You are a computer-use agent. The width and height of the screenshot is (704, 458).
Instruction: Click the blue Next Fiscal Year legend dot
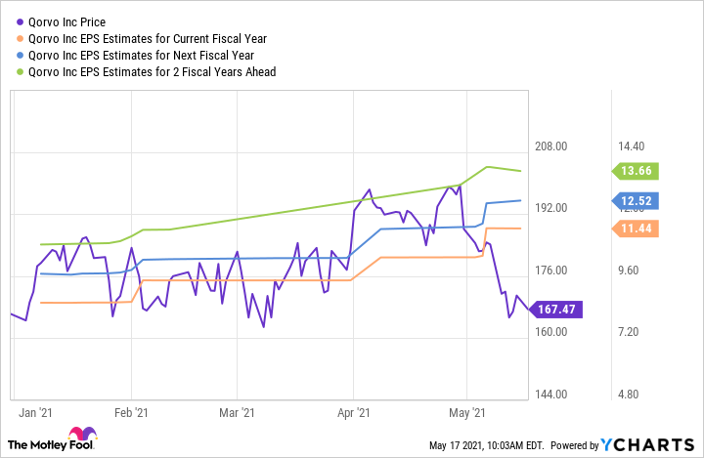click(18, 55)
